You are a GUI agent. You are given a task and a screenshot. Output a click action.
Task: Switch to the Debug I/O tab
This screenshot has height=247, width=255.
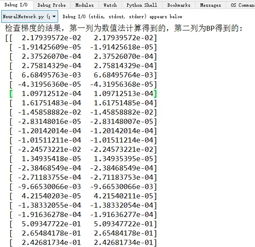(16, 5)
